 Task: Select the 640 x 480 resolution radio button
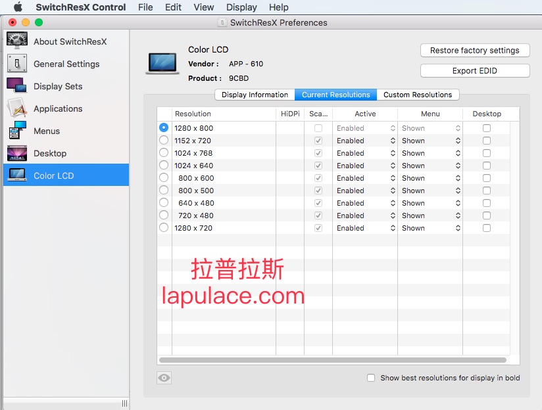164,202
